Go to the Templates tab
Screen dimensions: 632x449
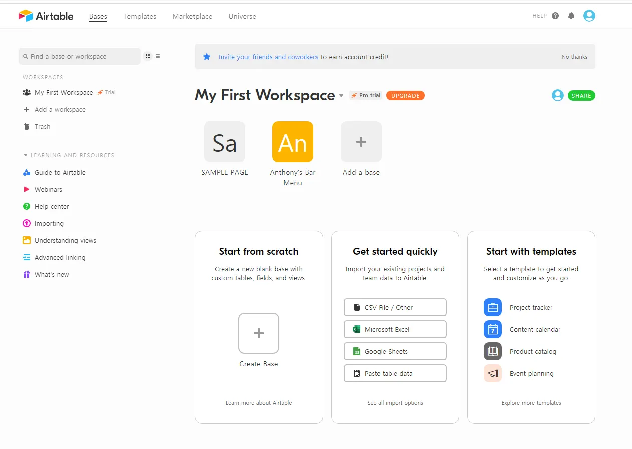pyautogui.click(x=140, y=16)
